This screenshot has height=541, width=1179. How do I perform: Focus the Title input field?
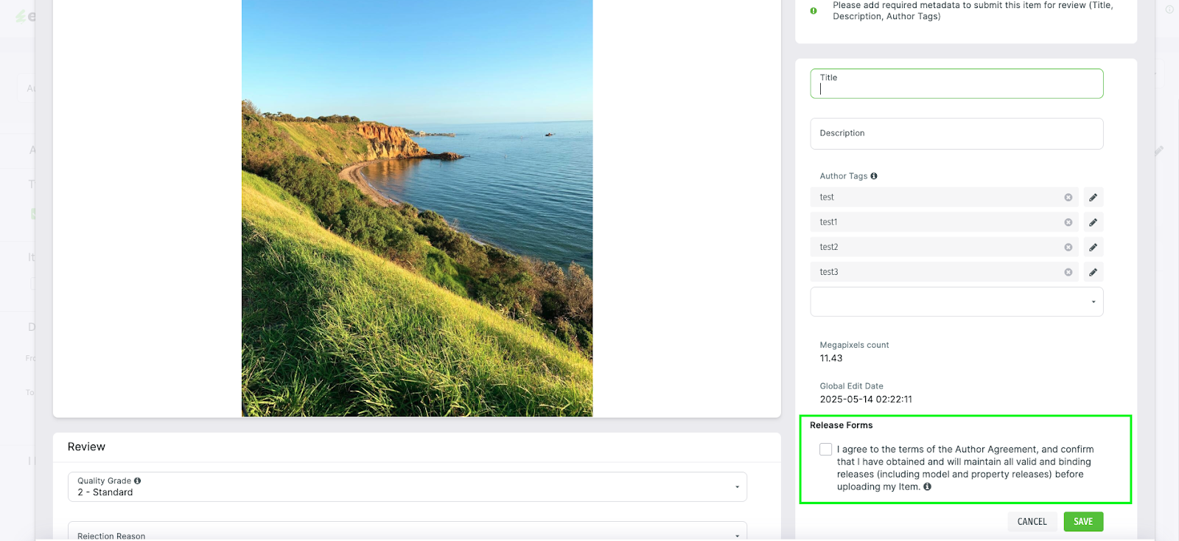click(956, 88)
